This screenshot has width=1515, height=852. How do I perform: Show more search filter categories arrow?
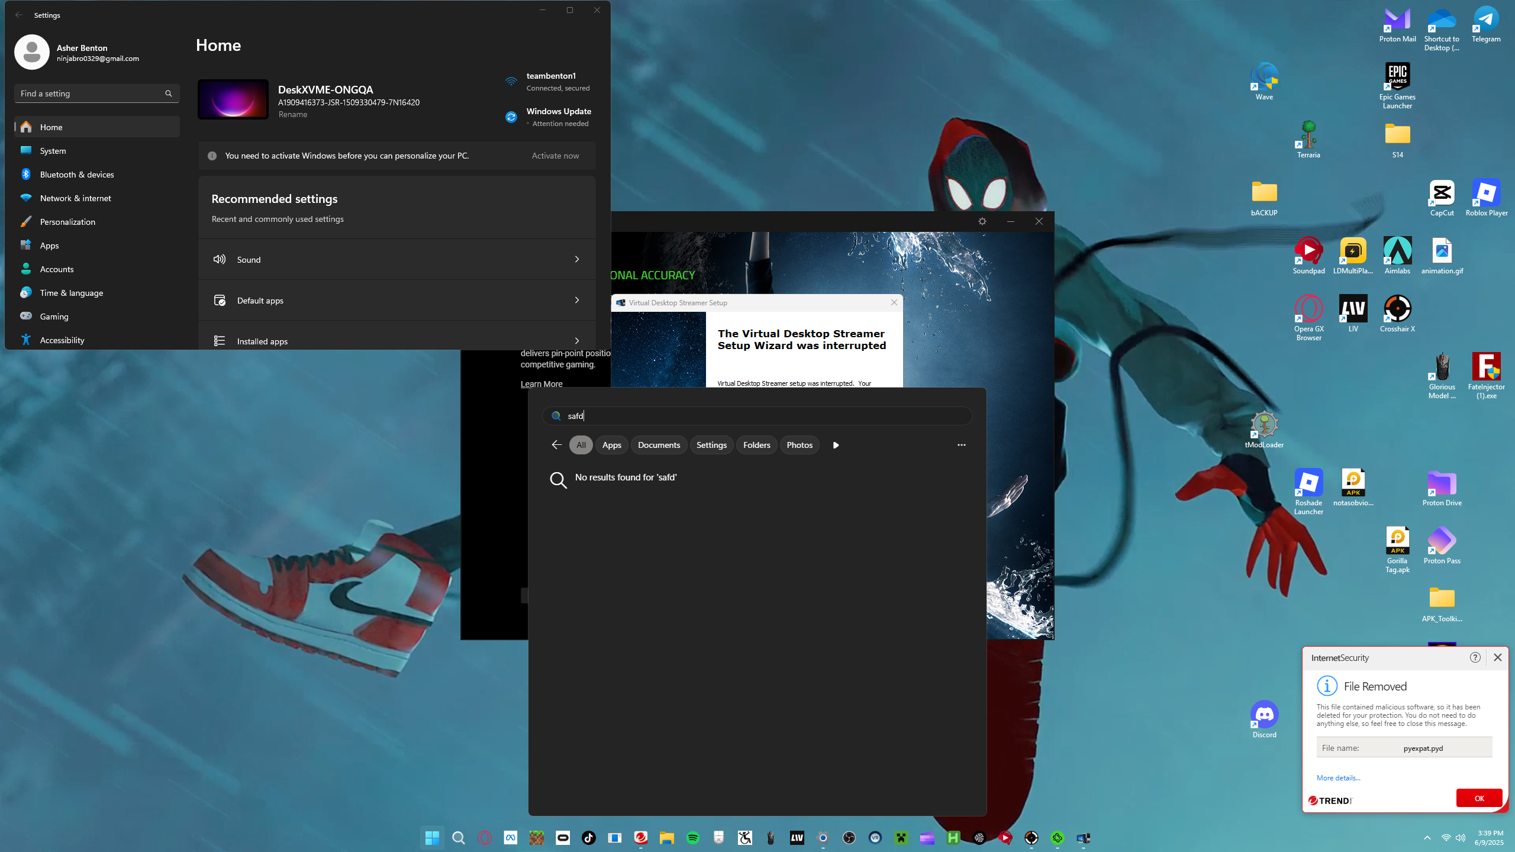tap(836, 445)
